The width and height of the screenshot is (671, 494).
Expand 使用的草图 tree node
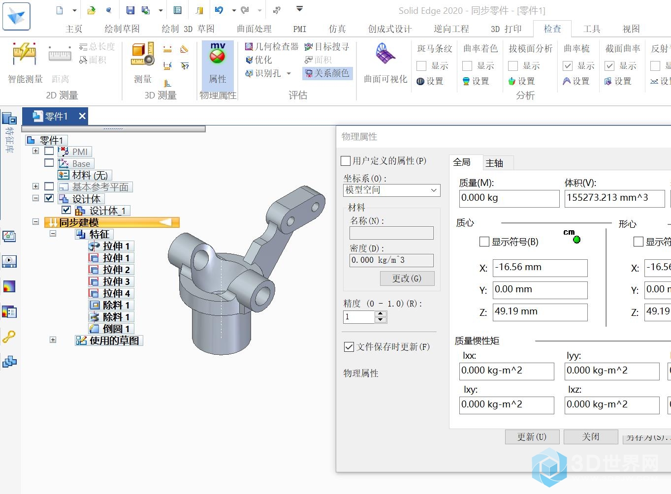pyautogui.click(x=53, y=340)
